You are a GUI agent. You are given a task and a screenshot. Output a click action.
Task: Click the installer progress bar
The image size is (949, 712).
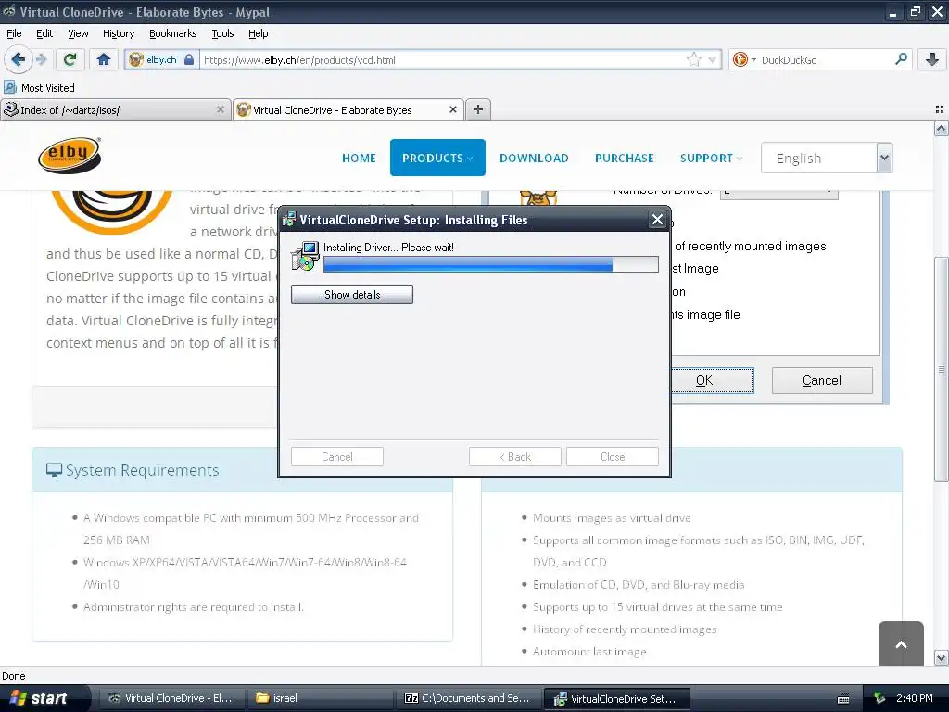491,264
